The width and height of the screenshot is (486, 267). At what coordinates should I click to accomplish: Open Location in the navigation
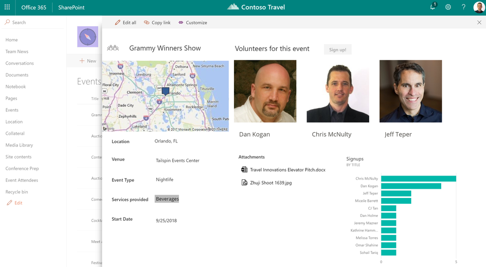[14, 122]
